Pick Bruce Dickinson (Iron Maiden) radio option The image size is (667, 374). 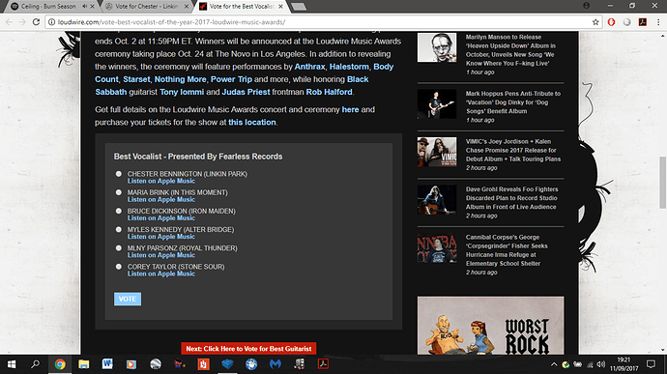click(119, 211)
